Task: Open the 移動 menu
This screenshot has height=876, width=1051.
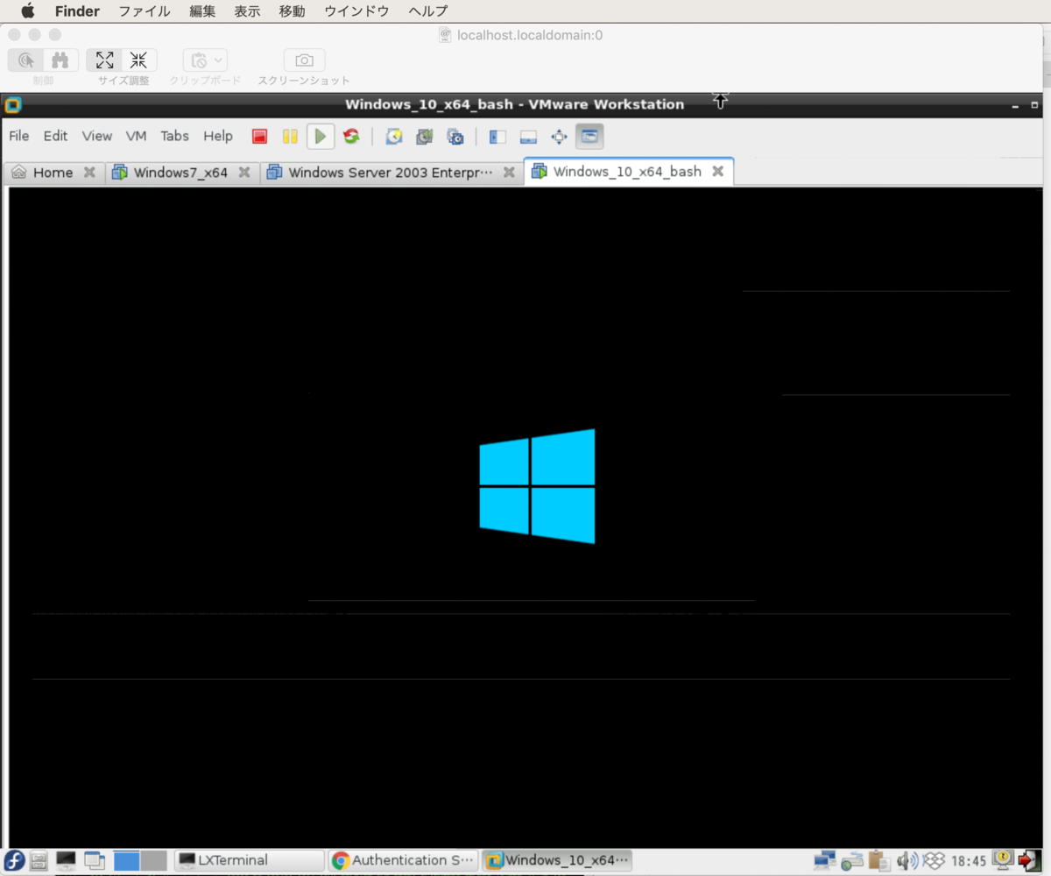Action: coord(292,11)
